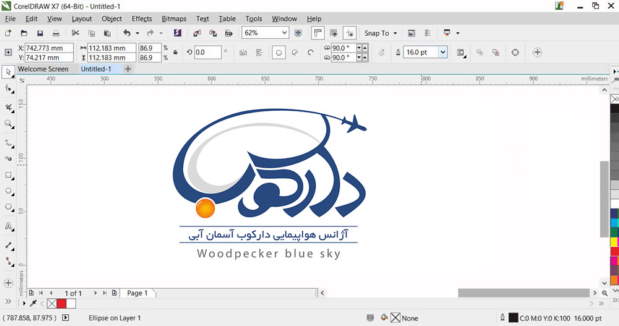619x326 pixels.
Task: Open the Layout menu
Action: [82, 19]
